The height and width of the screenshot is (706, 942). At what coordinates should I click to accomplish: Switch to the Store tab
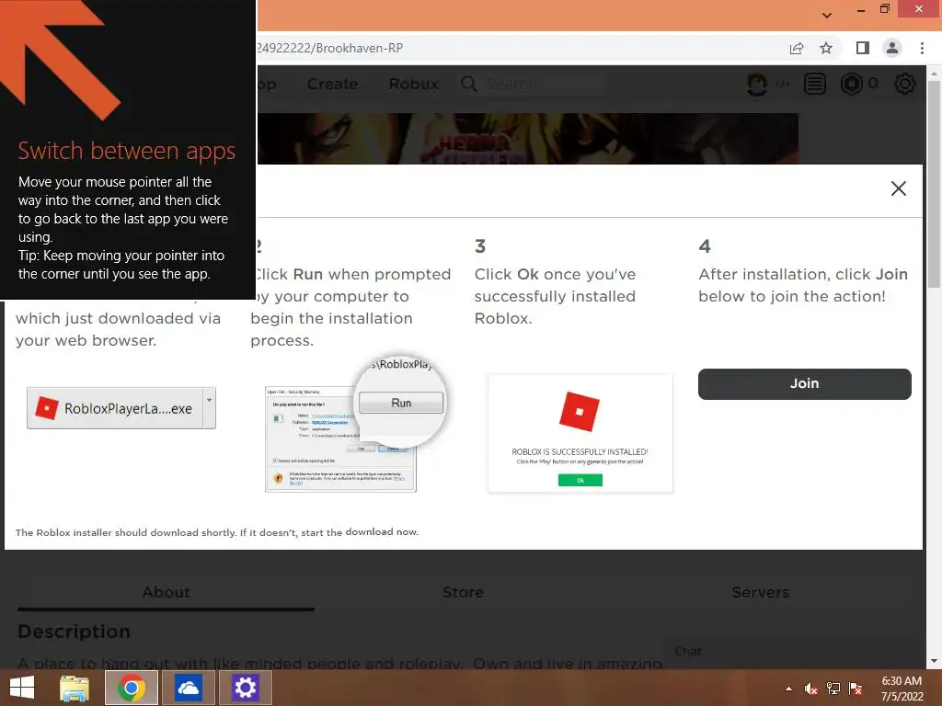(463, 593)
